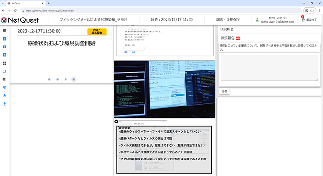Select the fourth highlighted carousel dot
The image size is (323, 176).
click(x=74, y=79)
